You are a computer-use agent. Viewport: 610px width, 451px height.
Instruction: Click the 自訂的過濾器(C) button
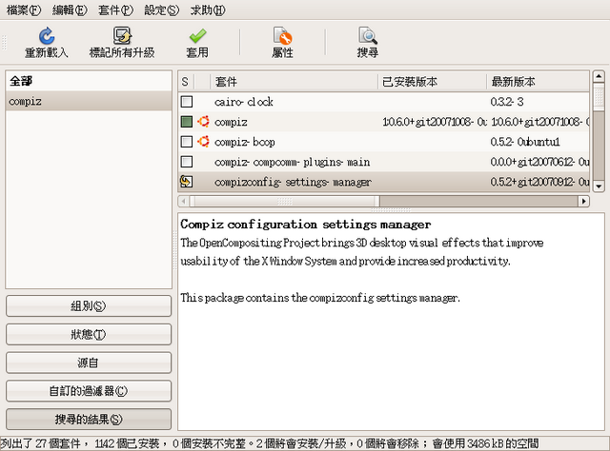tap(89, 391)
